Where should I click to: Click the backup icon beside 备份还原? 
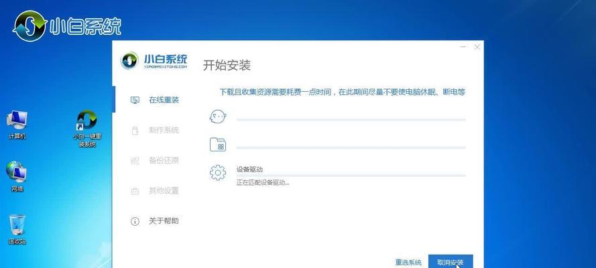tap(135, 161)
